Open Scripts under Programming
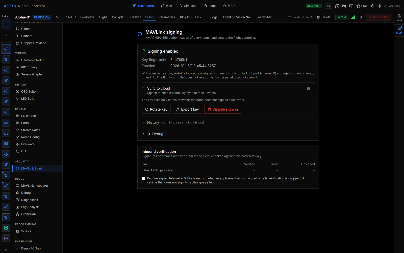Image resolution: width=404 pixels, height=253 pixels. [x=37, y=231]
